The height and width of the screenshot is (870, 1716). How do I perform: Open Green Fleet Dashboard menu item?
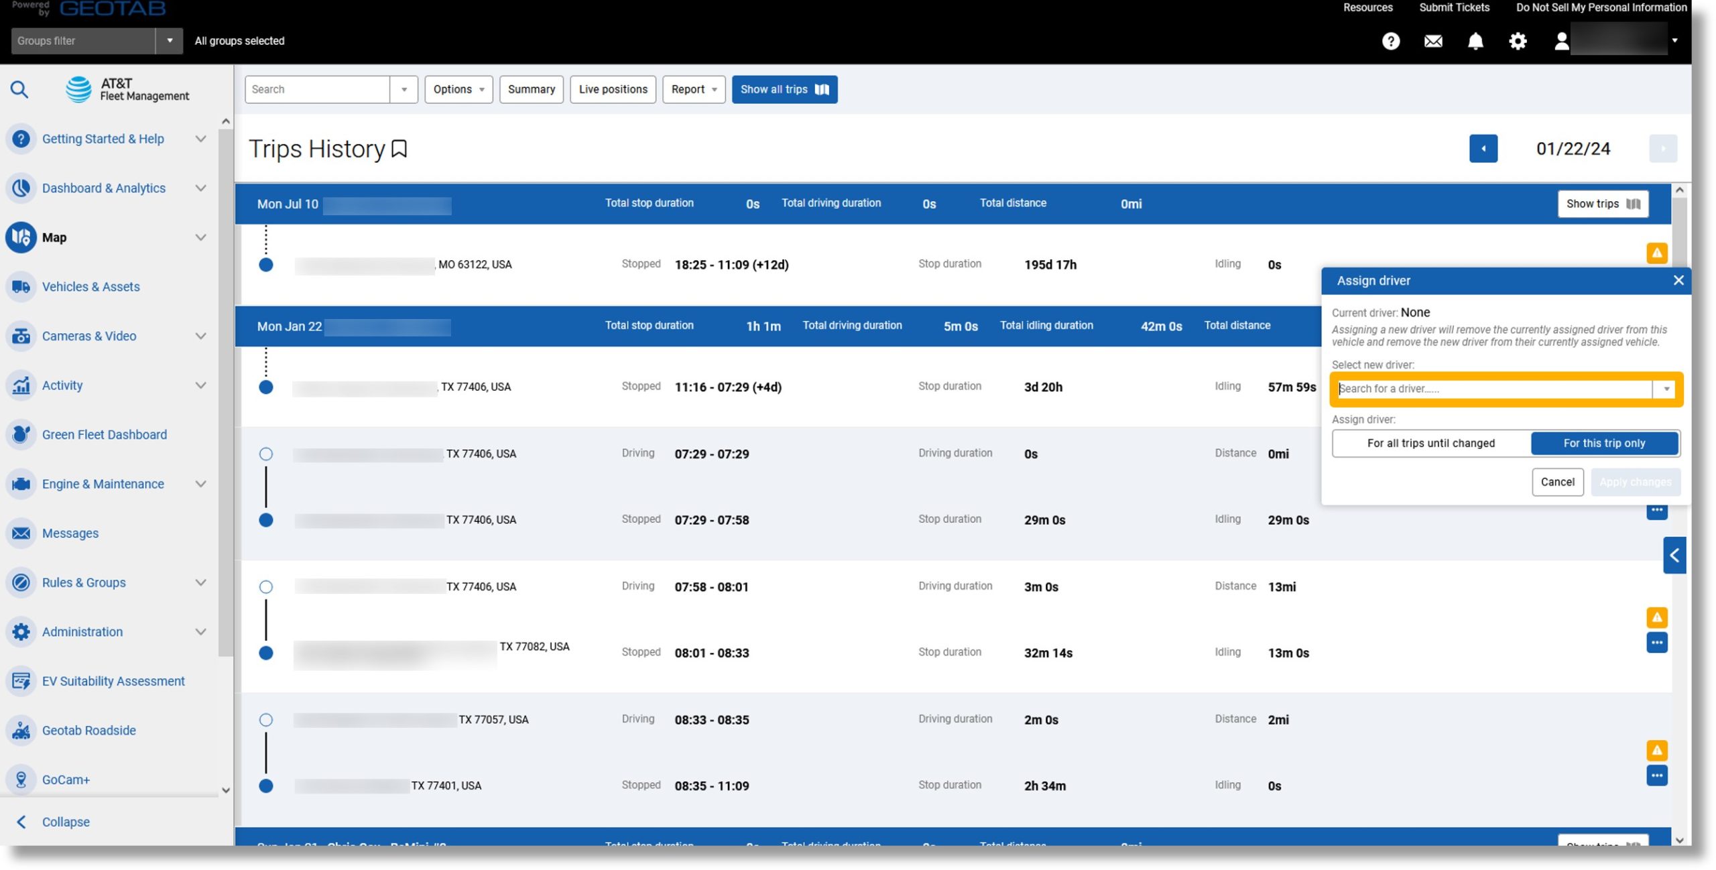click(105, 435)
